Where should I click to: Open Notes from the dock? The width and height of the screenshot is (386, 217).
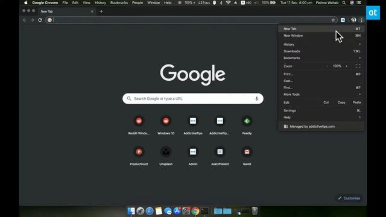(159, 211)
